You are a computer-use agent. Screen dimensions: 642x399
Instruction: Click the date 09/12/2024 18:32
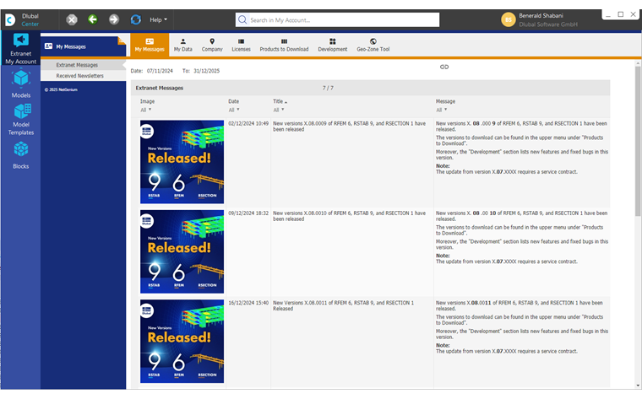pyautogui.click(x=248, y=213)
